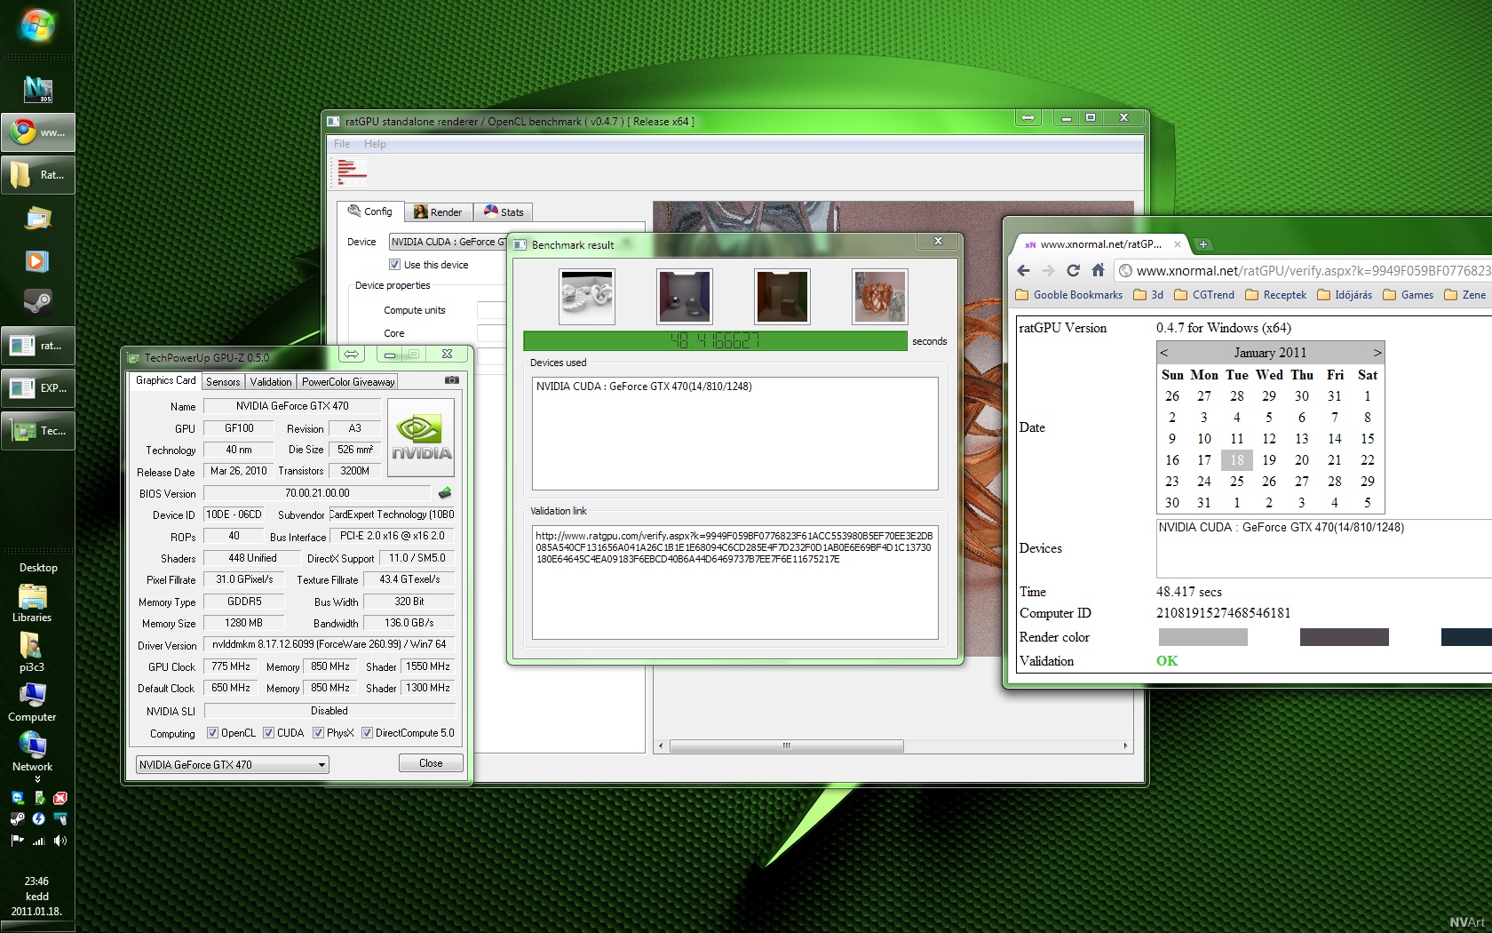
Task: Open the Rat... folder taskbar button
Action: pos(37,175)
